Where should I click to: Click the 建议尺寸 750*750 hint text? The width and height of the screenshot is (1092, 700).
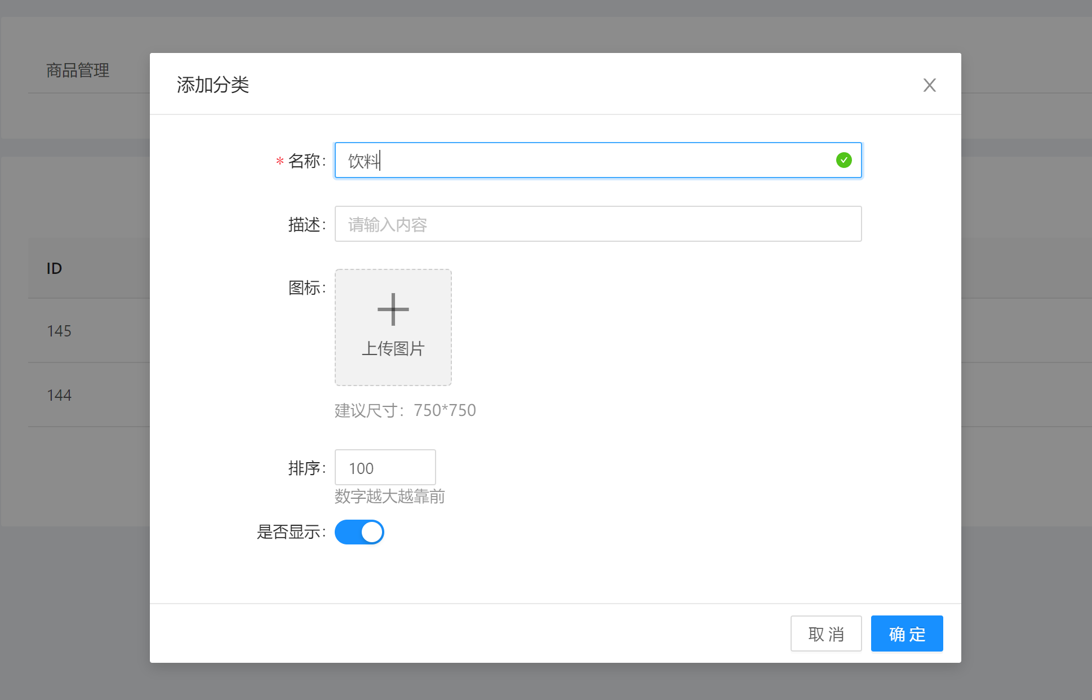point(405,410)
